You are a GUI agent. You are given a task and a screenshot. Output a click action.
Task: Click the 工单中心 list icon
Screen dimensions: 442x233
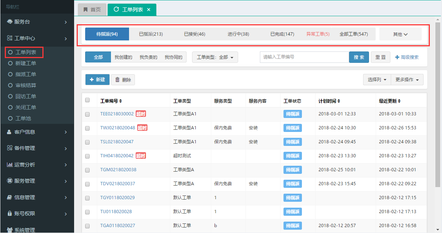(10, 38)
